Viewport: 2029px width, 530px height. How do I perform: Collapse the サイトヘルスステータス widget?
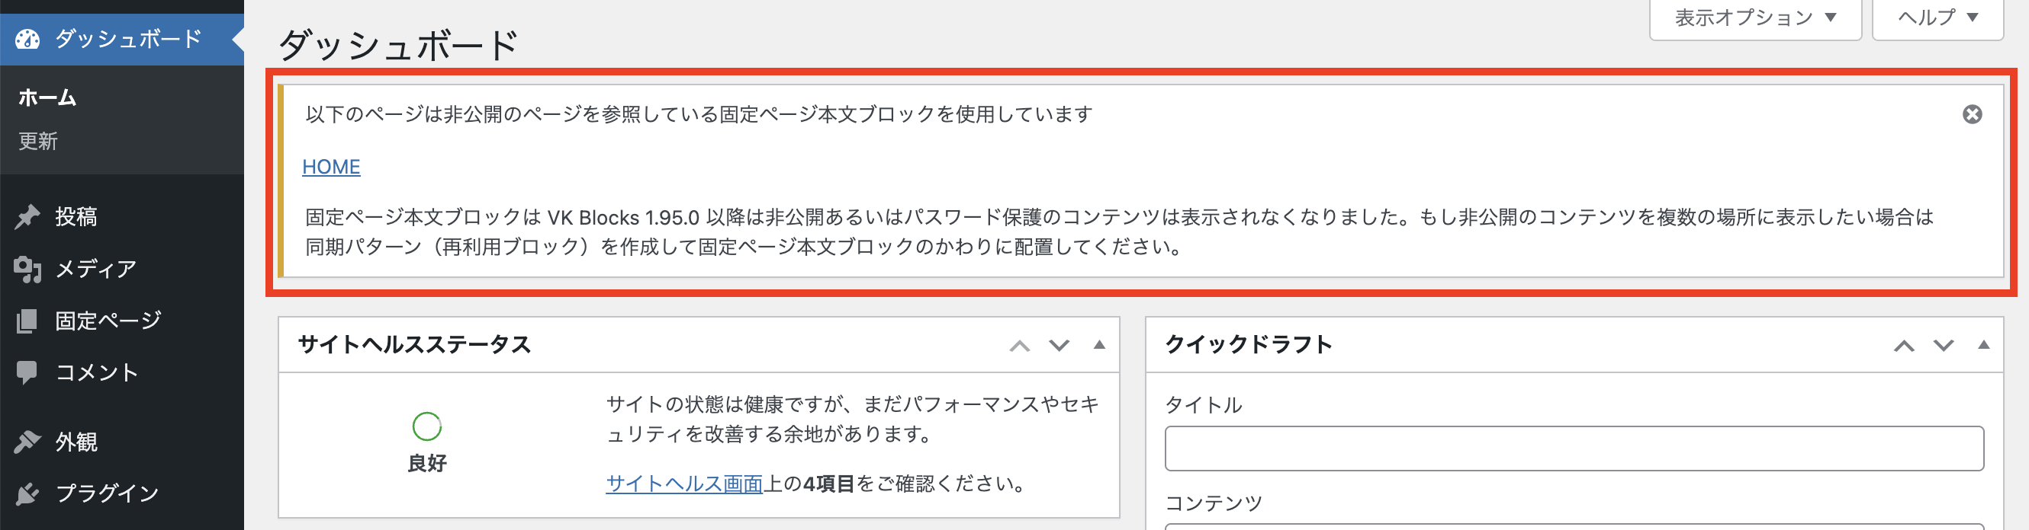(1101, 346)
